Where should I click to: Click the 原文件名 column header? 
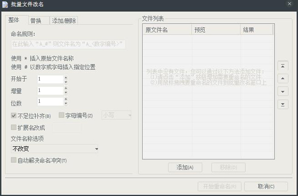click(167, 30)
